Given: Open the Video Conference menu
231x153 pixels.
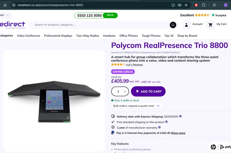Looking at the screenshot, I should [29, 36].
